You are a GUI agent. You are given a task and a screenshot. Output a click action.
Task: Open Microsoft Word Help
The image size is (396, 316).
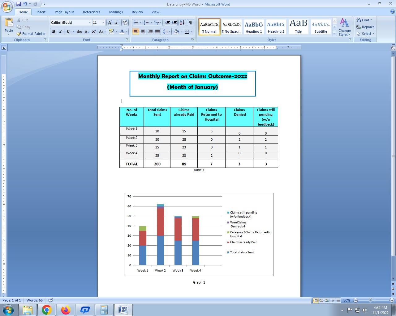pyautogui.click(x=392, y=12)
